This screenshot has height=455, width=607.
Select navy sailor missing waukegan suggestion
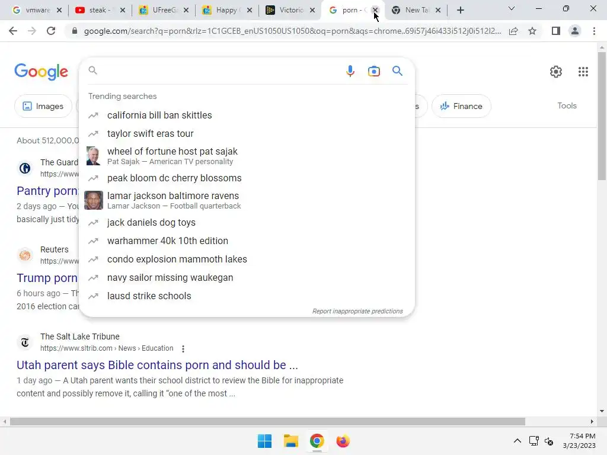(247, 277)
